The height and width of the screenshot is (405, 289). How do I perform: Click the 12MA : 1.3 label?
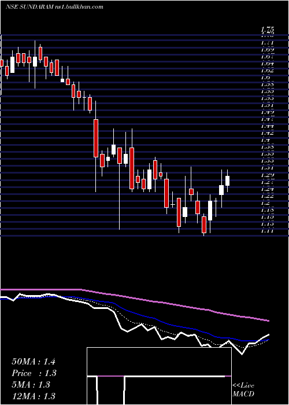34,396
